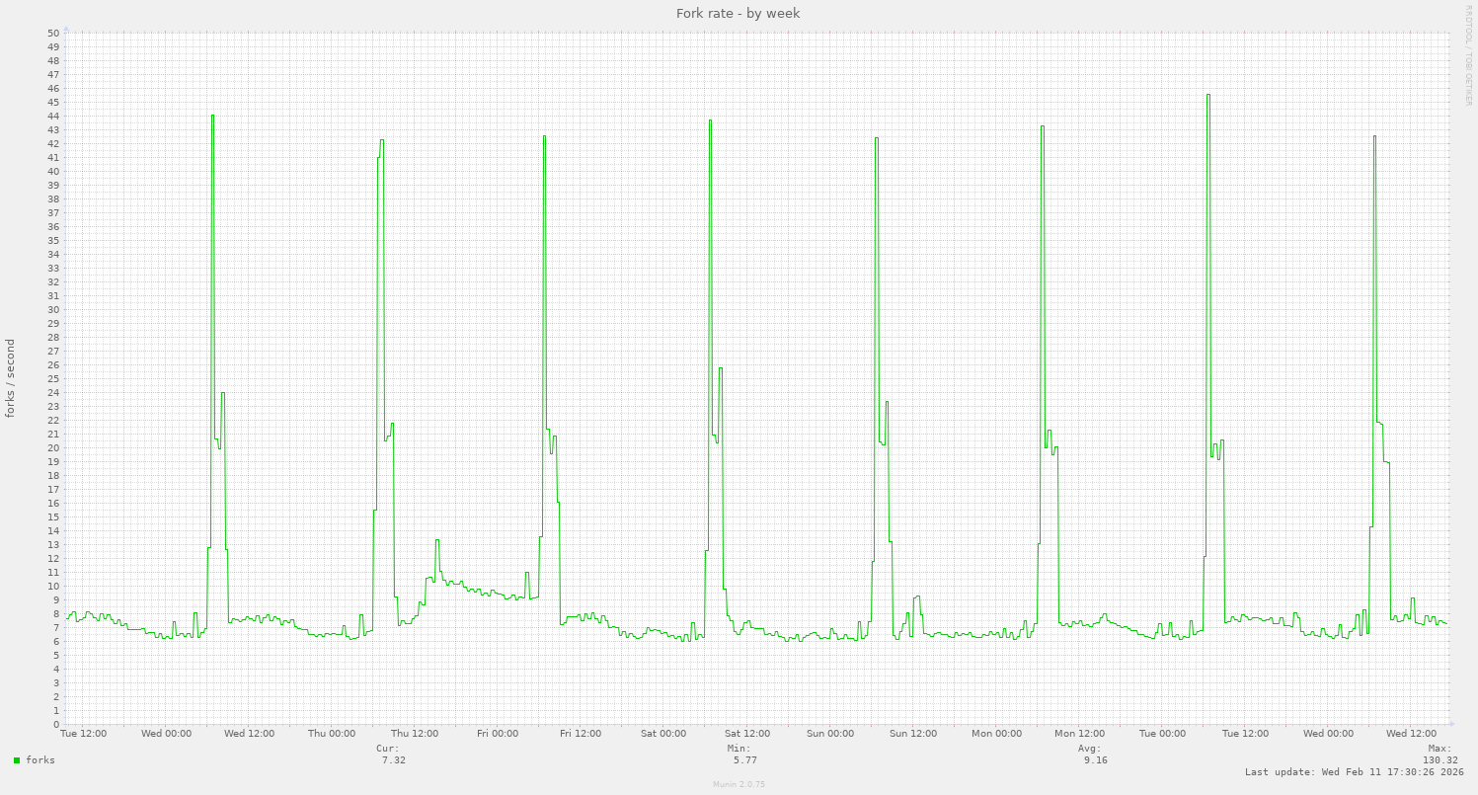Select the "Sun 12:00" time axis label
Screen dimensions: 1478x795
tap(912, 734)
